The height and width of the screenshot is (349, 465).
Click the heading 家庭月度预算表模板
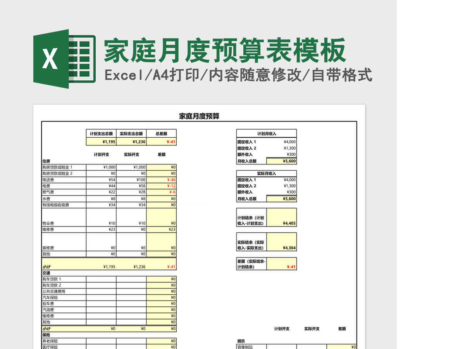(x=225, y=50)
